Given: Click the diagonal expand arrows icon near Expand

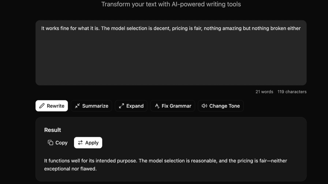Looking at the screenshot, I should (122, 106).
